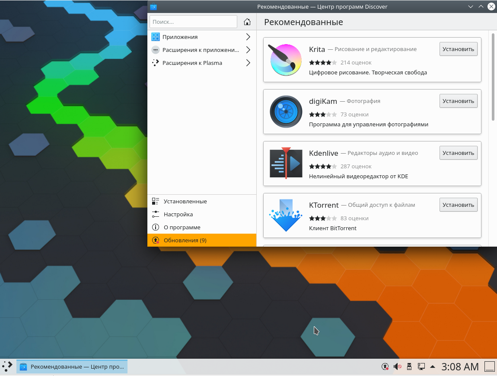This screenshot has width=497, height=376.
Task: Click 'Клиент BitTorrent' description
Action: point(333,228)
